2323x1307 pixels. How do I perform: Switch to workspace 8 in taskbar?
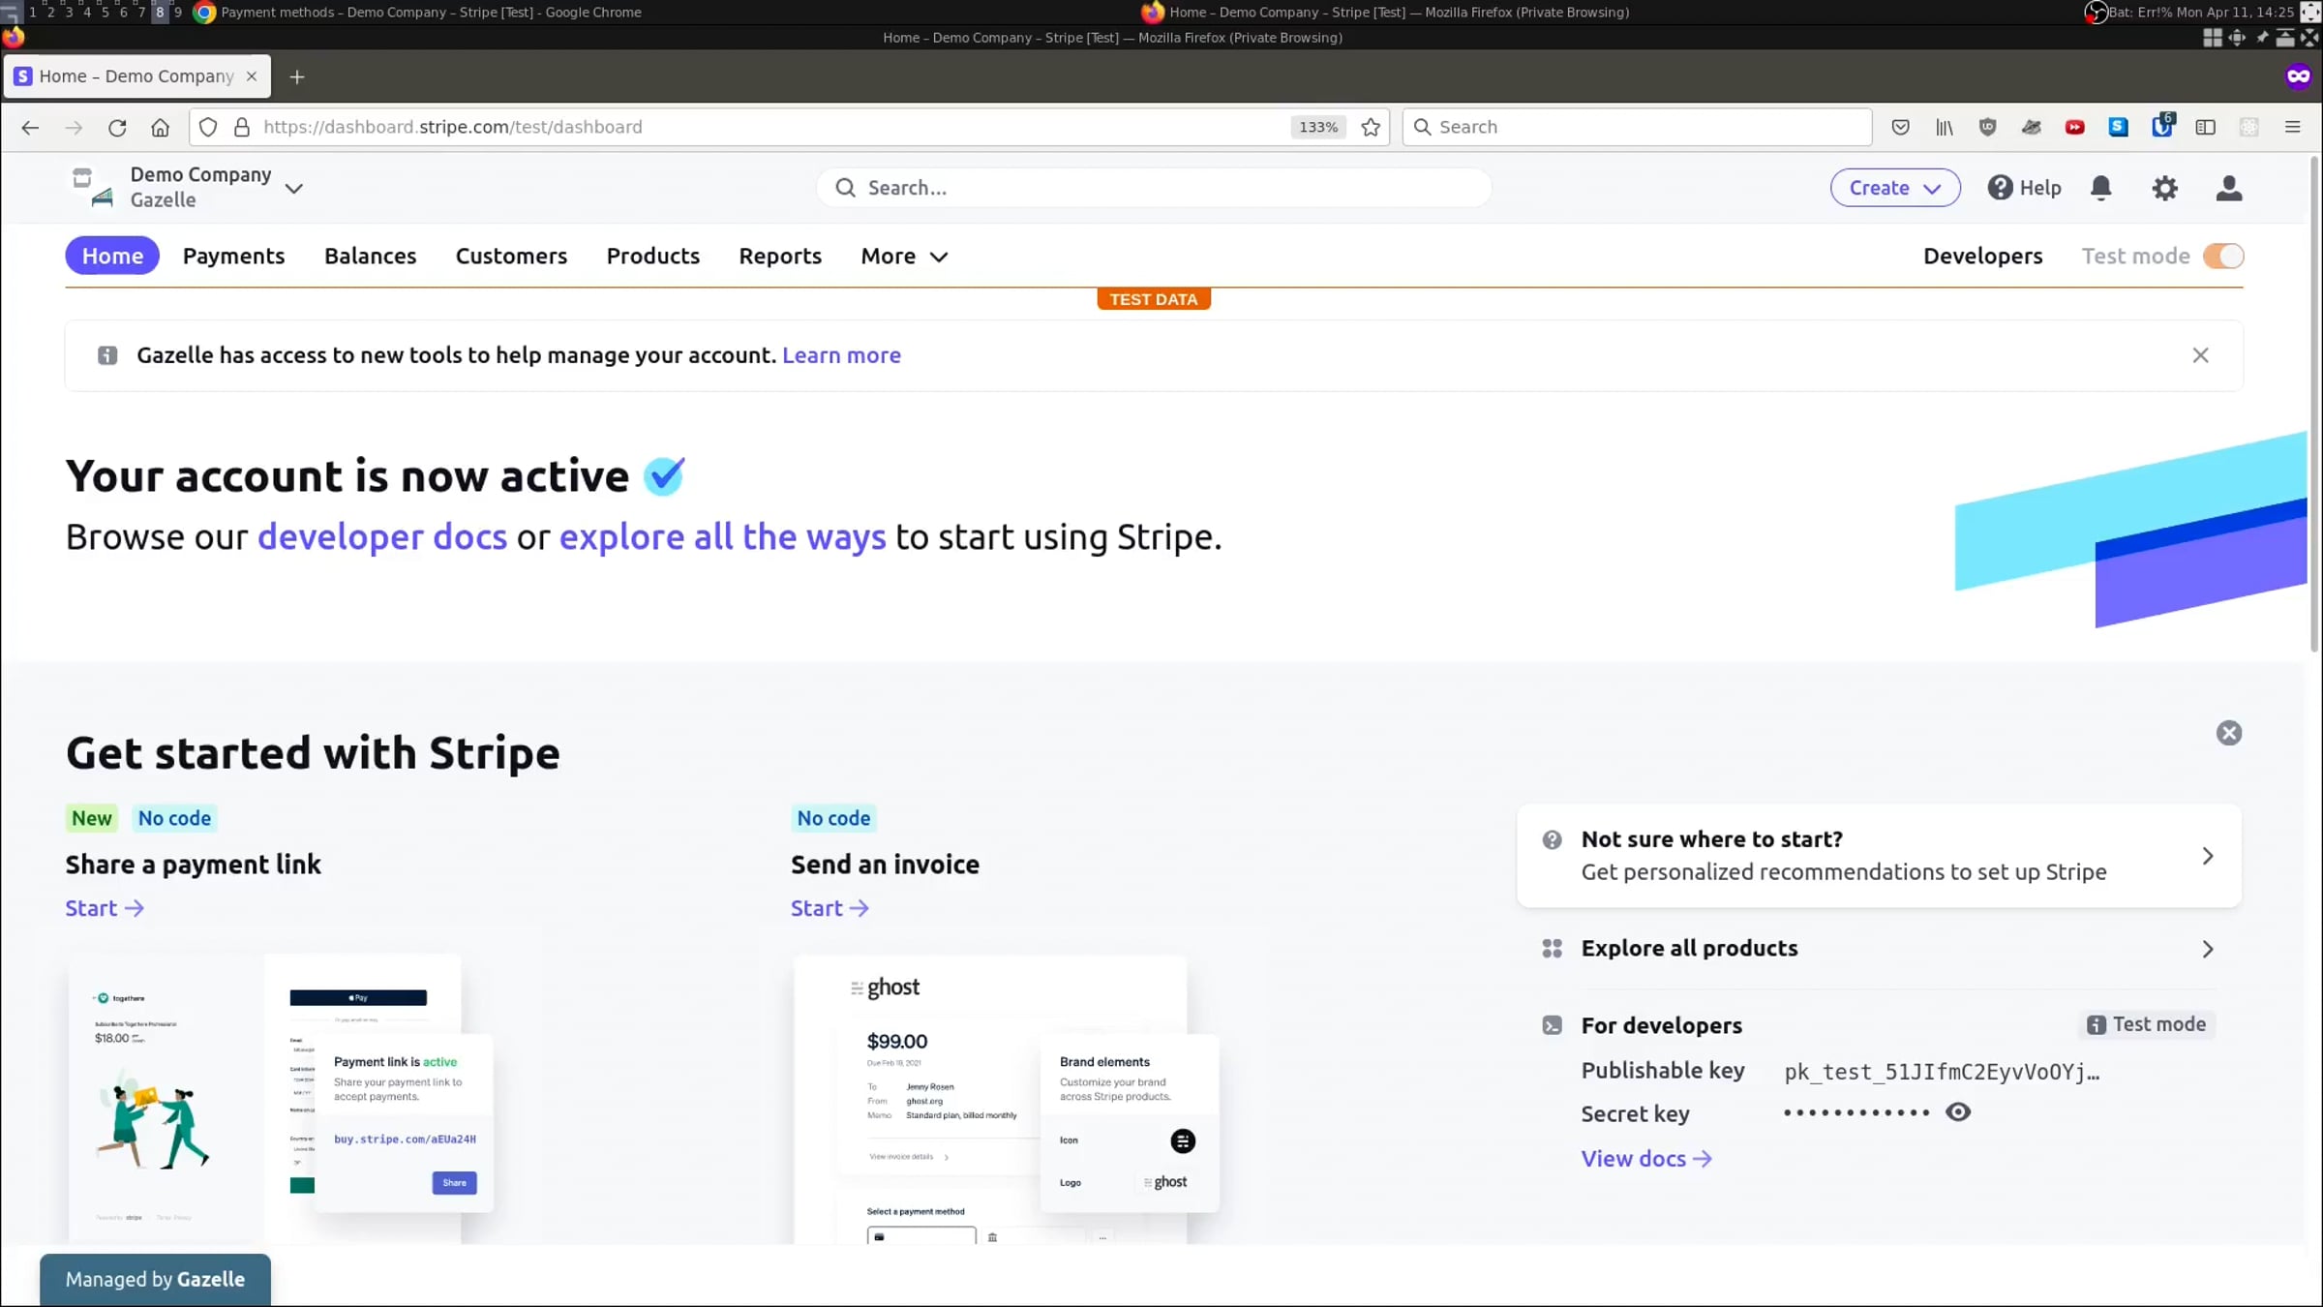(160, 12)
